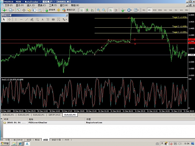Switch to bar chart display
This screenshot has height=146, width=195.
pyautogui.click(x=81, y=10)
